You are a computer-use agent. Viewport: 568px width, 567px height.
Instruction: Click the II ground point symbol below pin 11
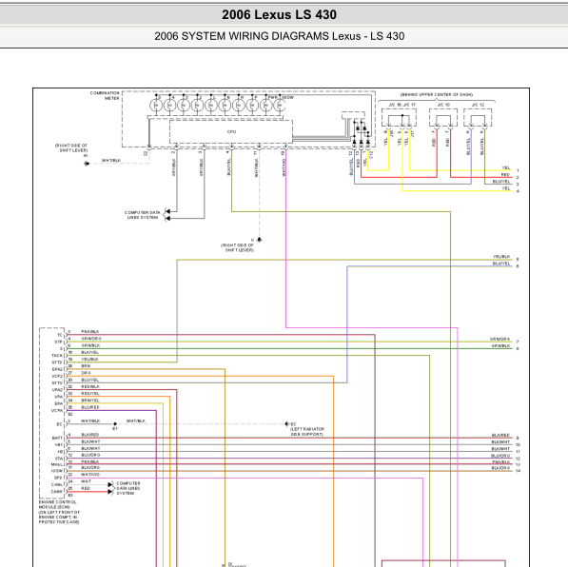[259, 240]
